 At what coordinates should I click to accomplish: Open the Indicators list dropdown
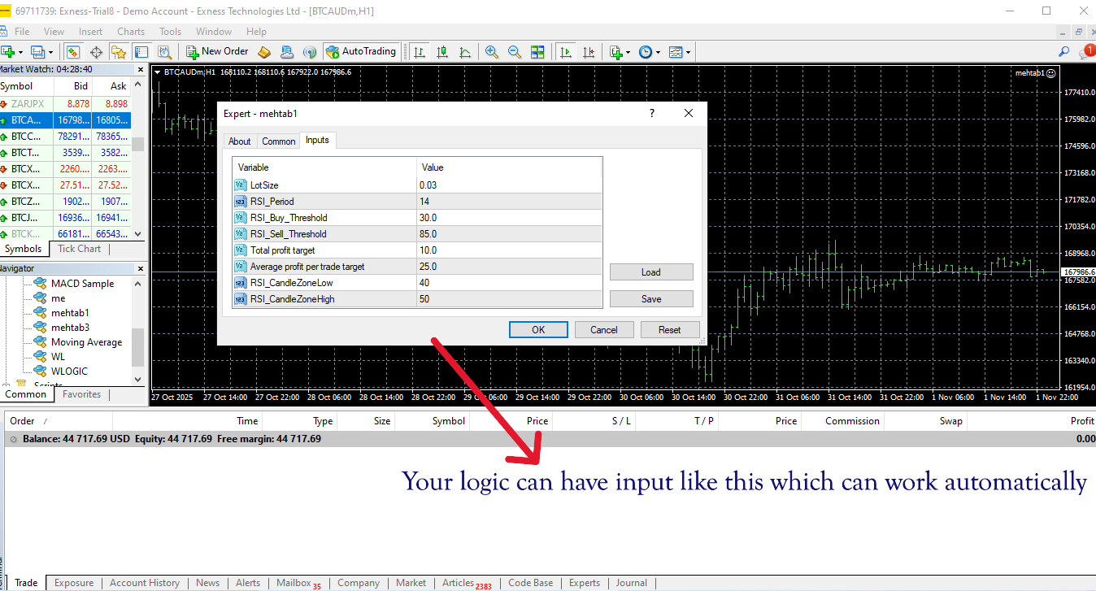pos(620,51)
